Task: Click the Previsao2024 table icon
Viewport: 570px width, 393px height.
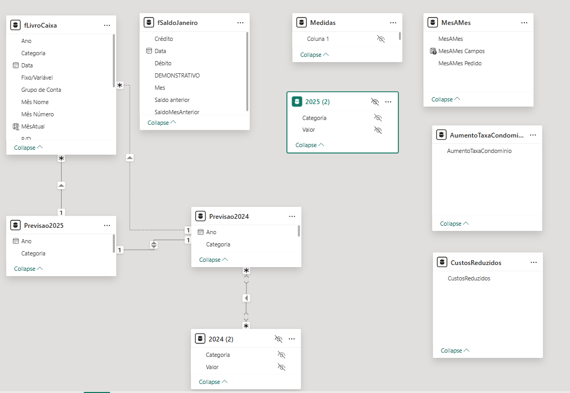Action: click(200, 216)
